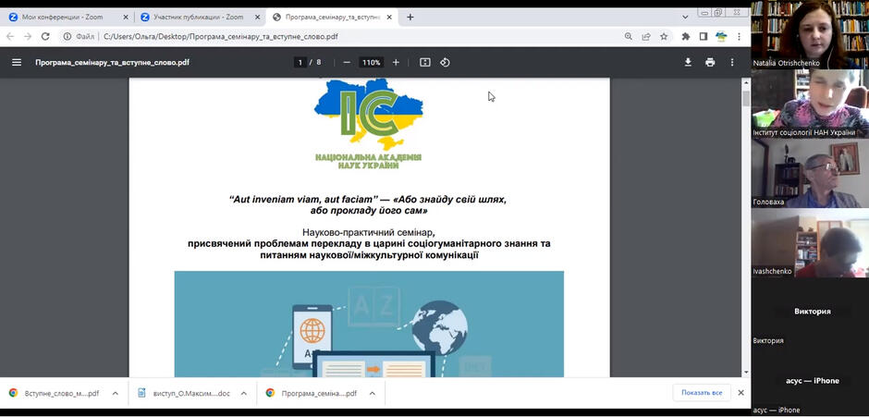Screen dimensions: 869x417
Task: Toggle the browser side panel
Action: (704, 37)
